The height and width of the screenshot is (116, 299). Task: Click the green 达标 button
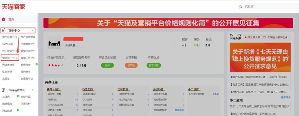(x=107, y=65)
